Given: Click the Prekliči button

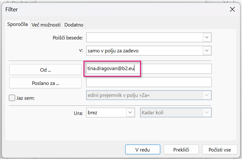Looking at the screenshot, I should 181,149.
